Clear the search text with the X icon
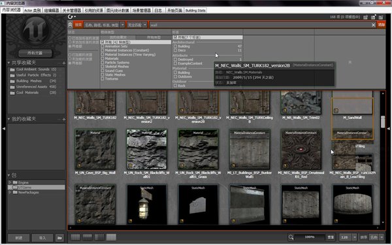 coord(373,25)
